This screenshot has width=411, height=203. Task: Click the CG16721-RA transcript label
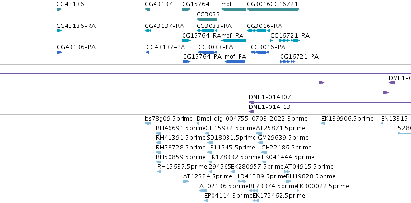coord(290,36)
